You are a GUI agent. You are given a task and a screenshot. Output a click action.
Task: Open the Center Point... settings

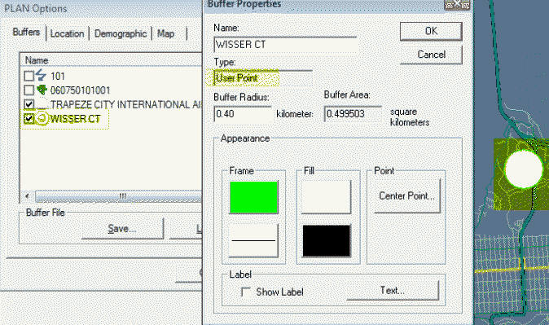point(406,195)
